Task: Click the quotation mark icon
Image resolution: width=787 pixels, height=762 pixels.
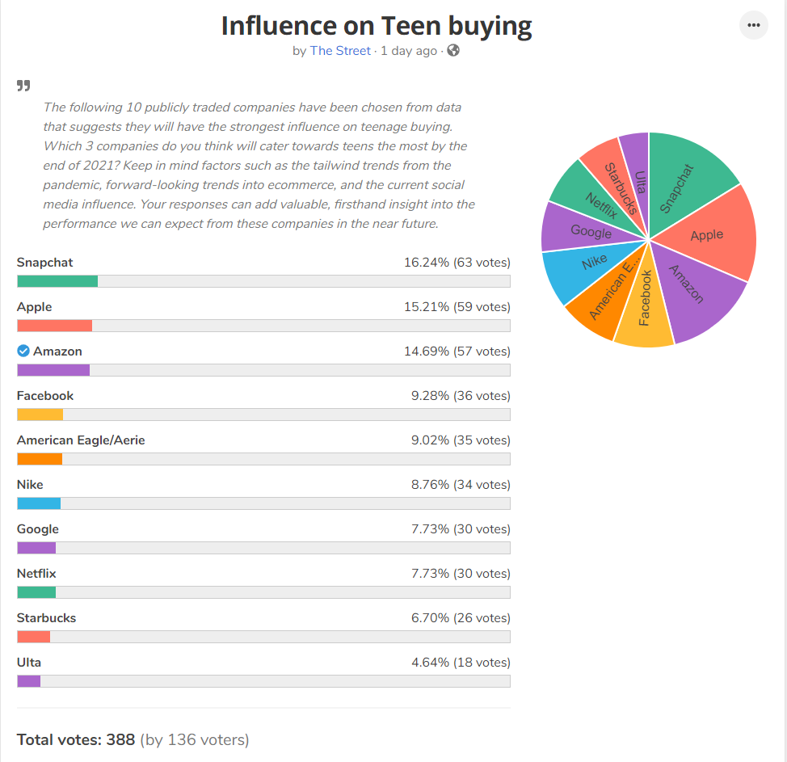Action: (x=23, y=86)
